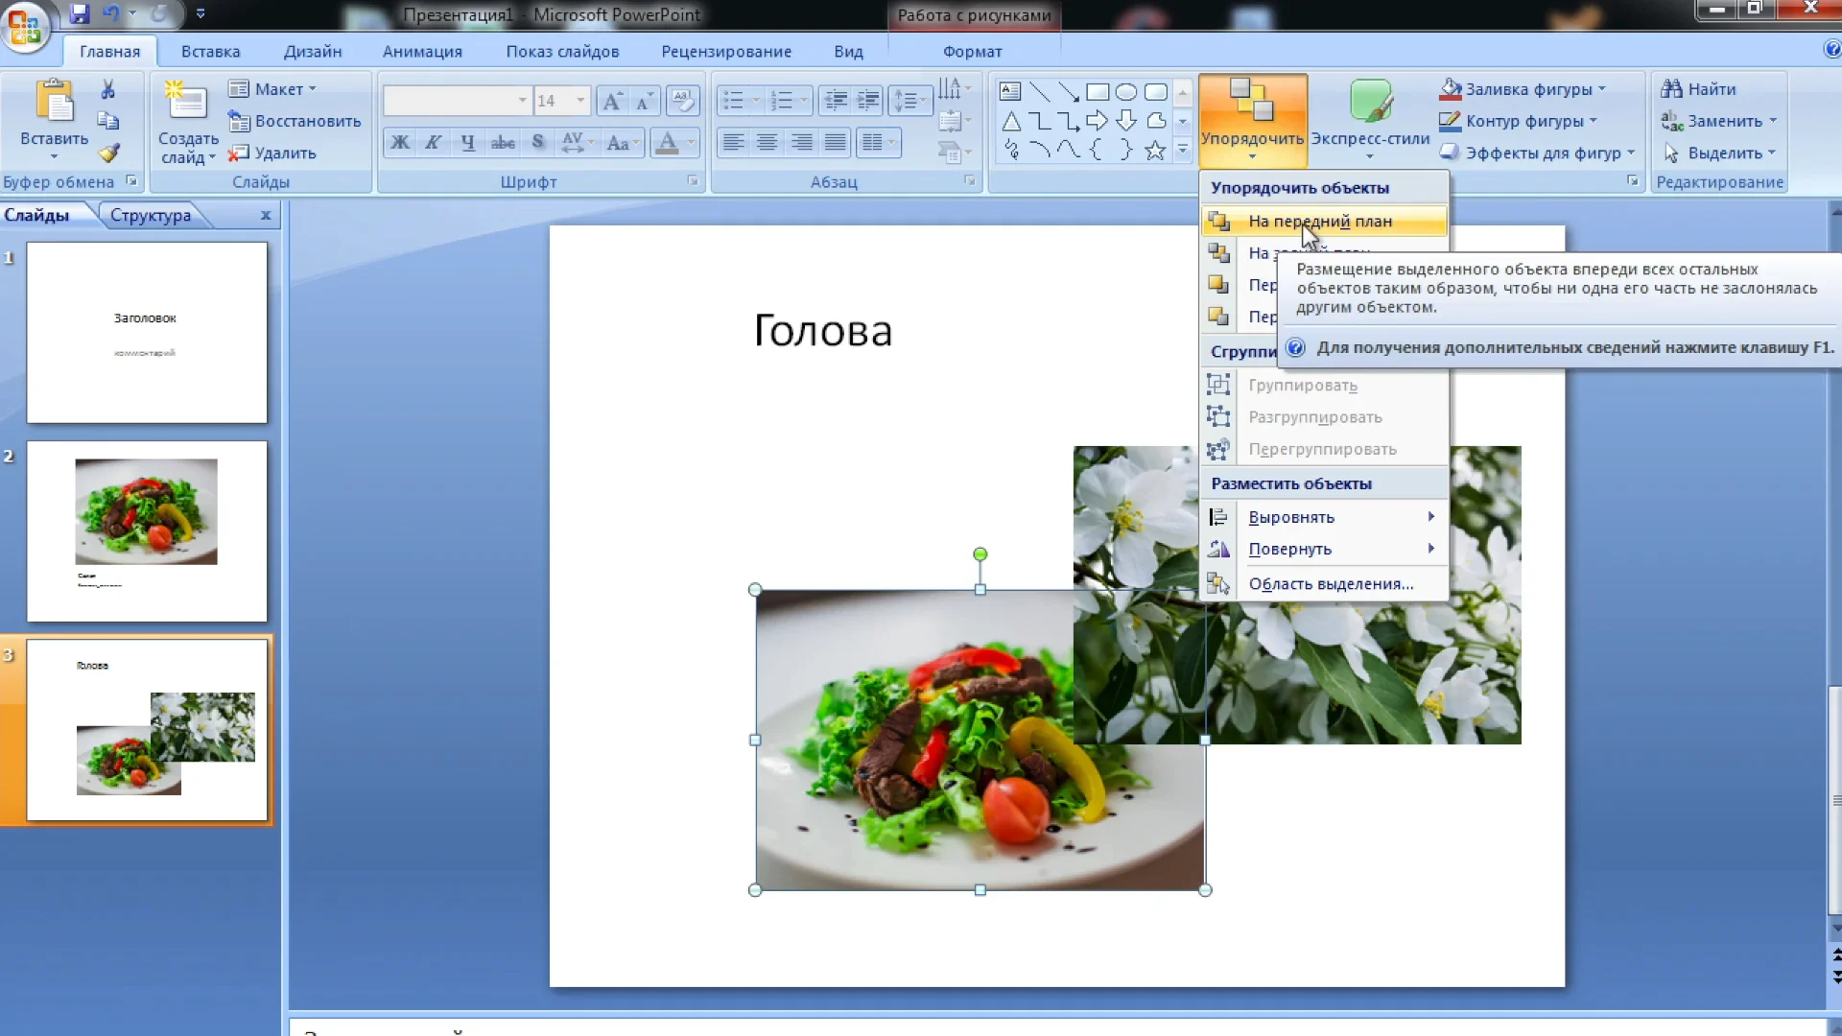Toggle italic formatting button
The width and height of the screenshot is (1842, 1036).
(x=434, y=143)
